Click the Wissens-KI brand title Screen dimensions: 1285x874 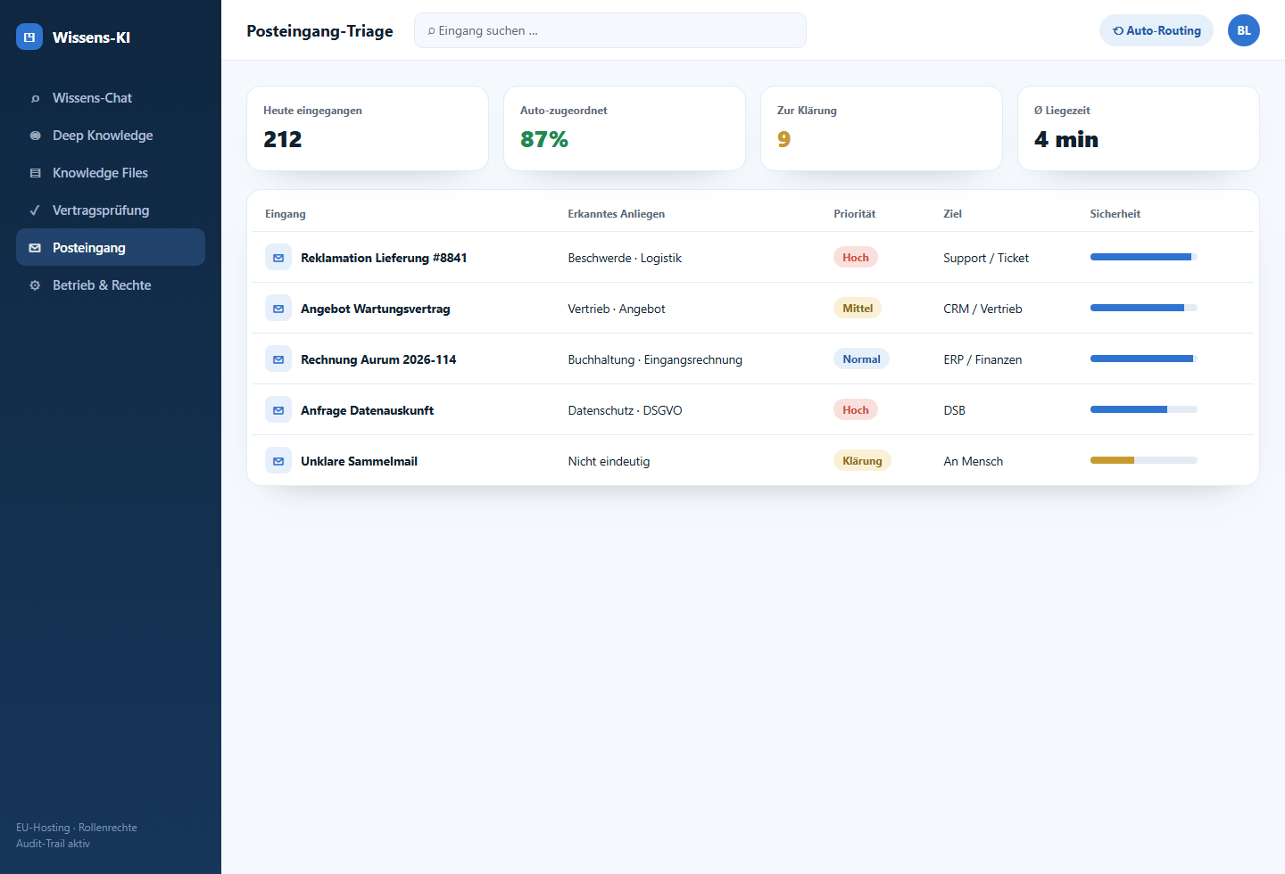pyautogui.click(x=91, y=37)
